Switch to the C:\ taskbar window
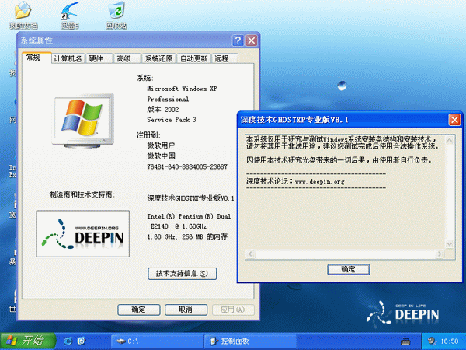Screen dimensions: 466x350 [157, 341]
